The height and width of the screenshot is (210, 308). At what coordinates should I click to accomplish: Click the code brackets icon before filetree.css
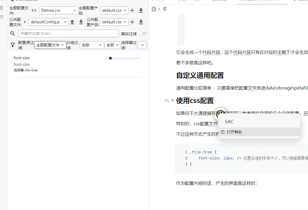click(x=34, y=10)
